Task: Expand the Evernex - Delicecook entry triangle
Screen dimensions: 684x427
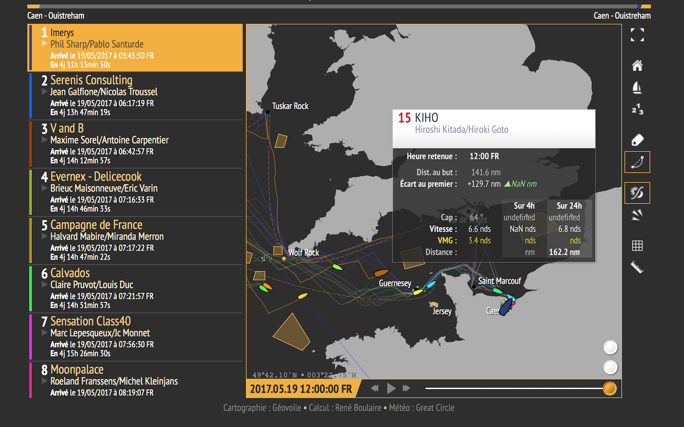Action: [45, 188]
